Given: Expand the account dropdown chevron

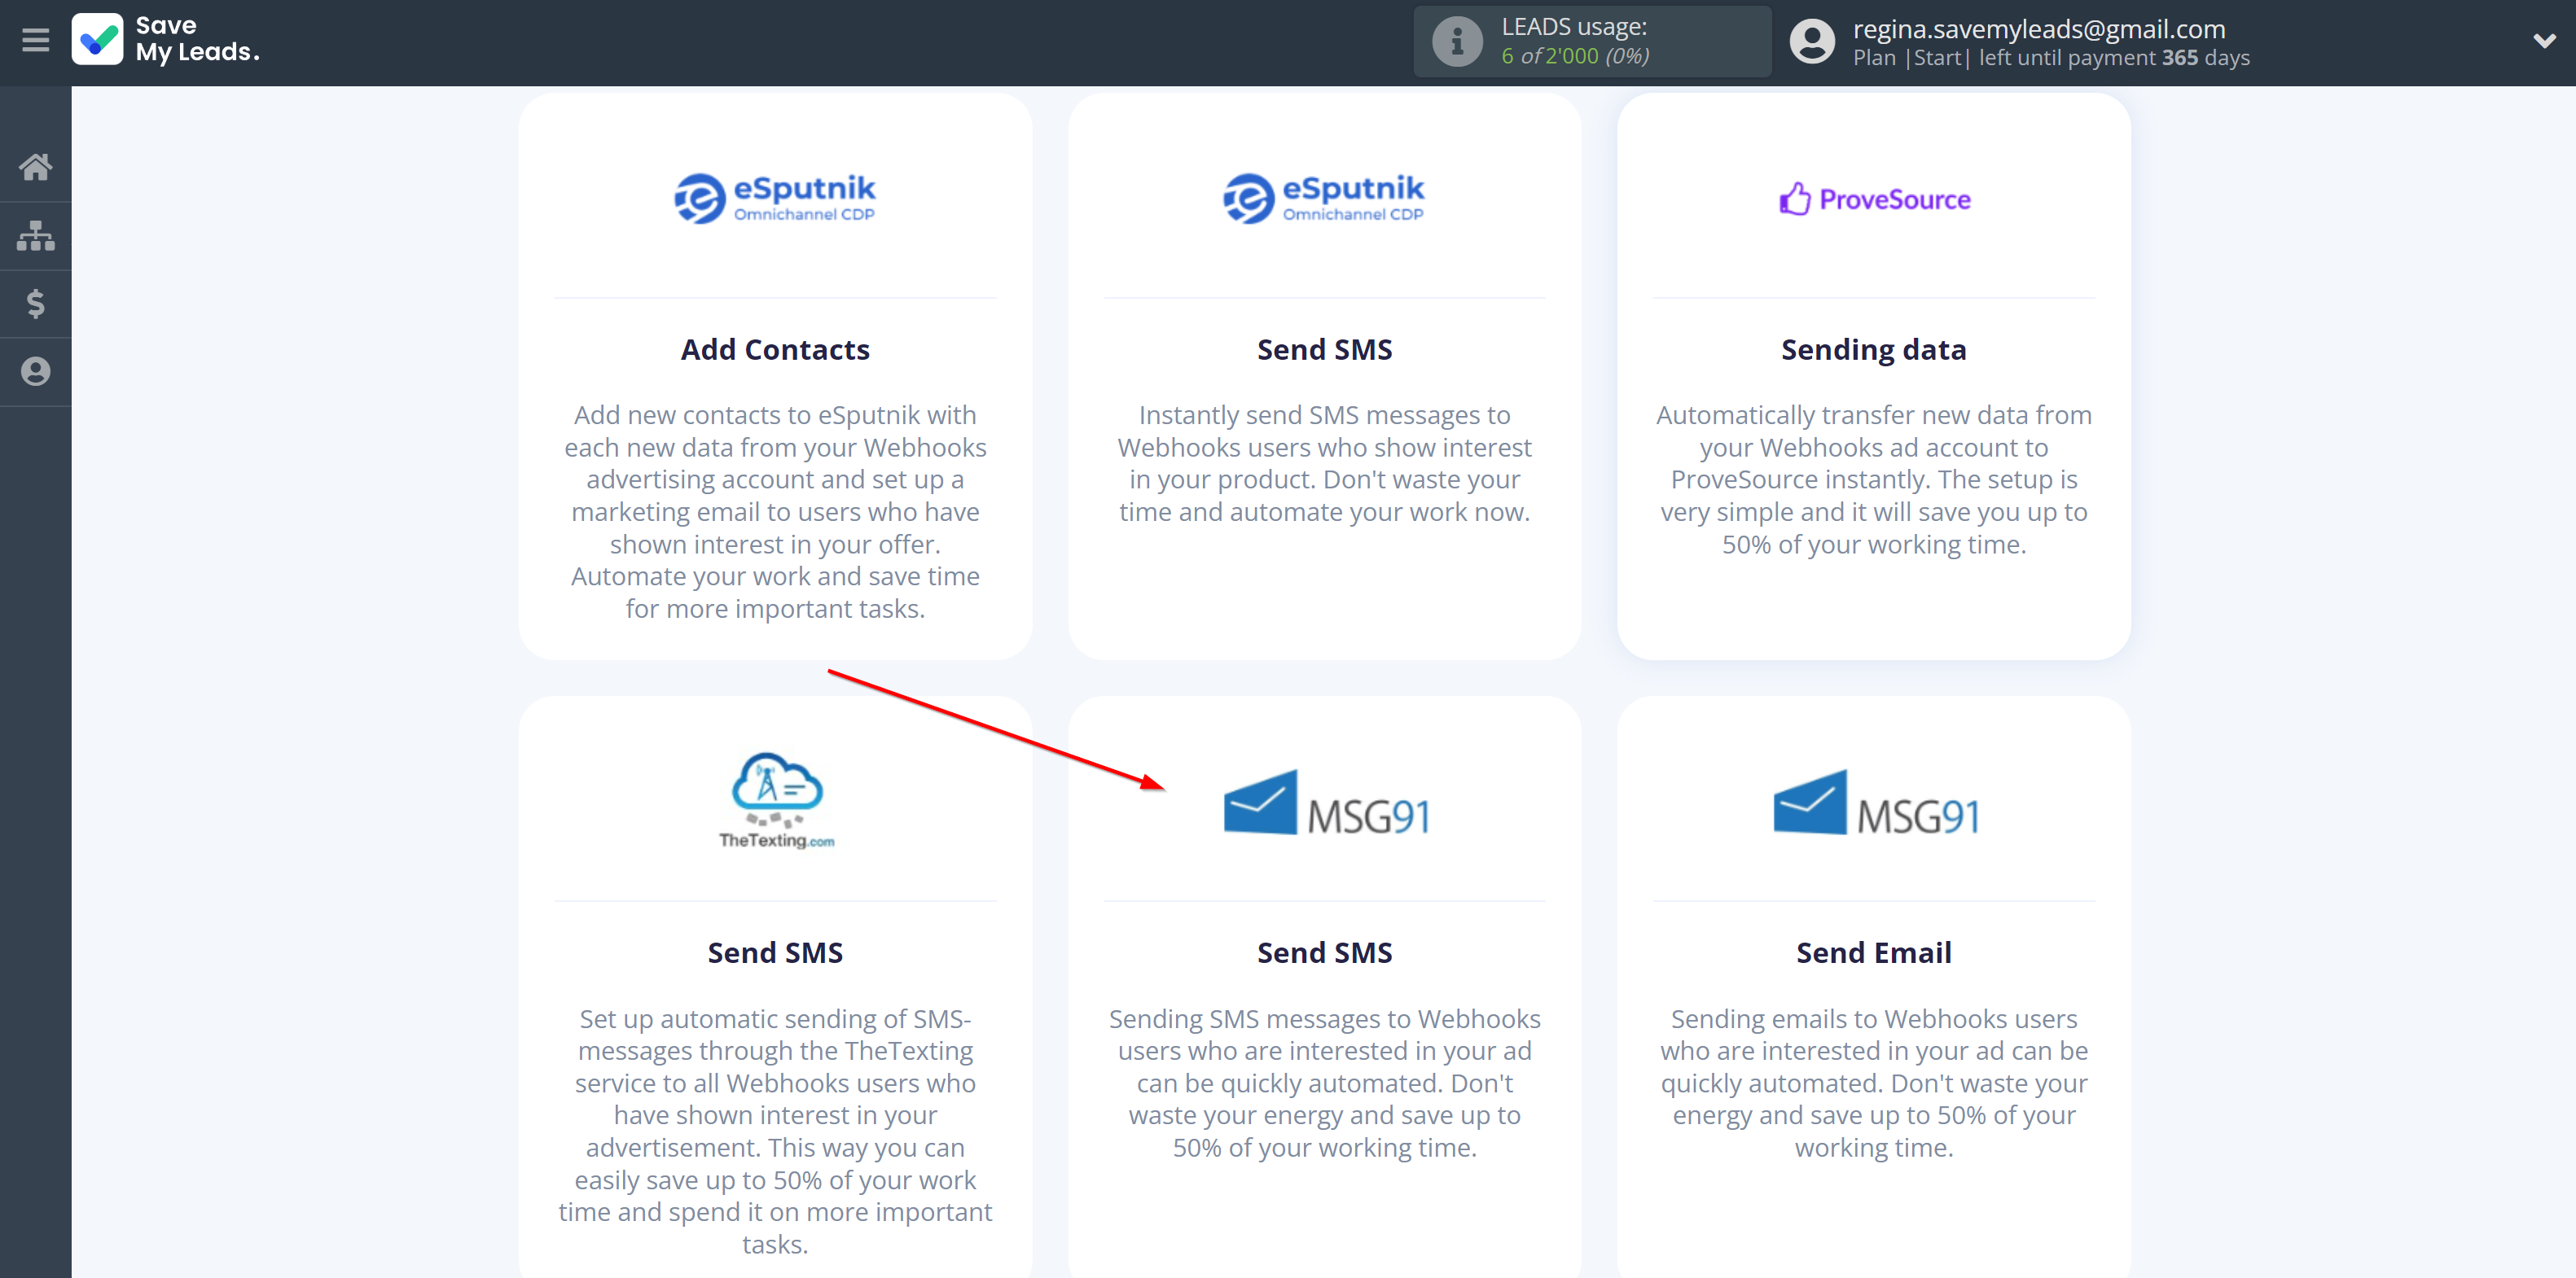Looking at the screenshot, I should pyautogui.click(x=2544, y=41).
